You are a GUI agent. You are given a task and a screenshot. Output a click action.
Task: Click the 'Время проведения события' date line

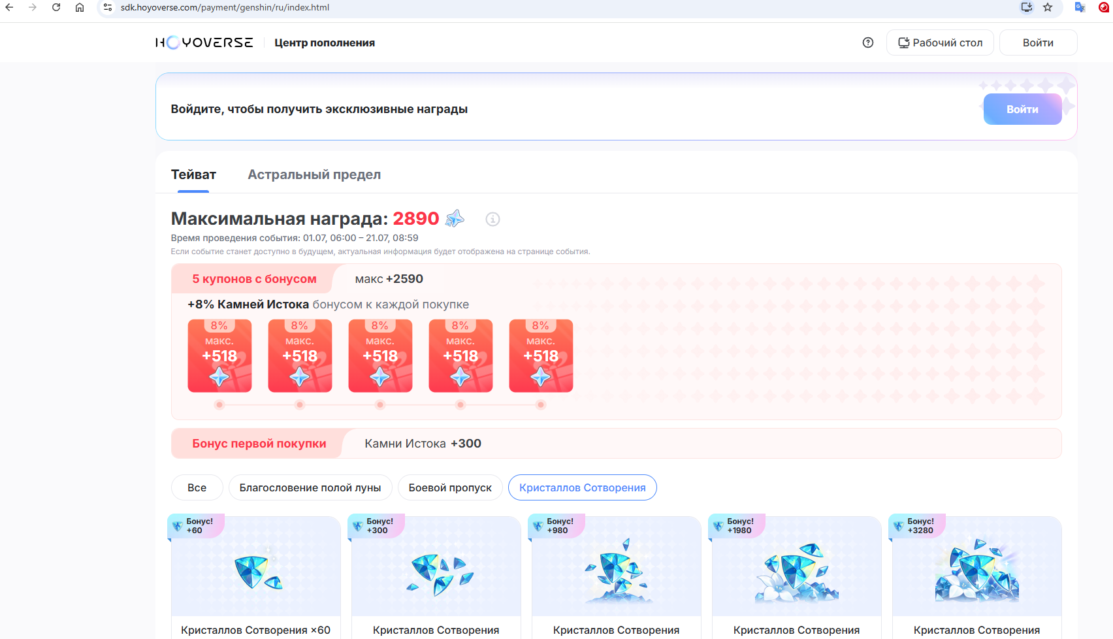295,238
